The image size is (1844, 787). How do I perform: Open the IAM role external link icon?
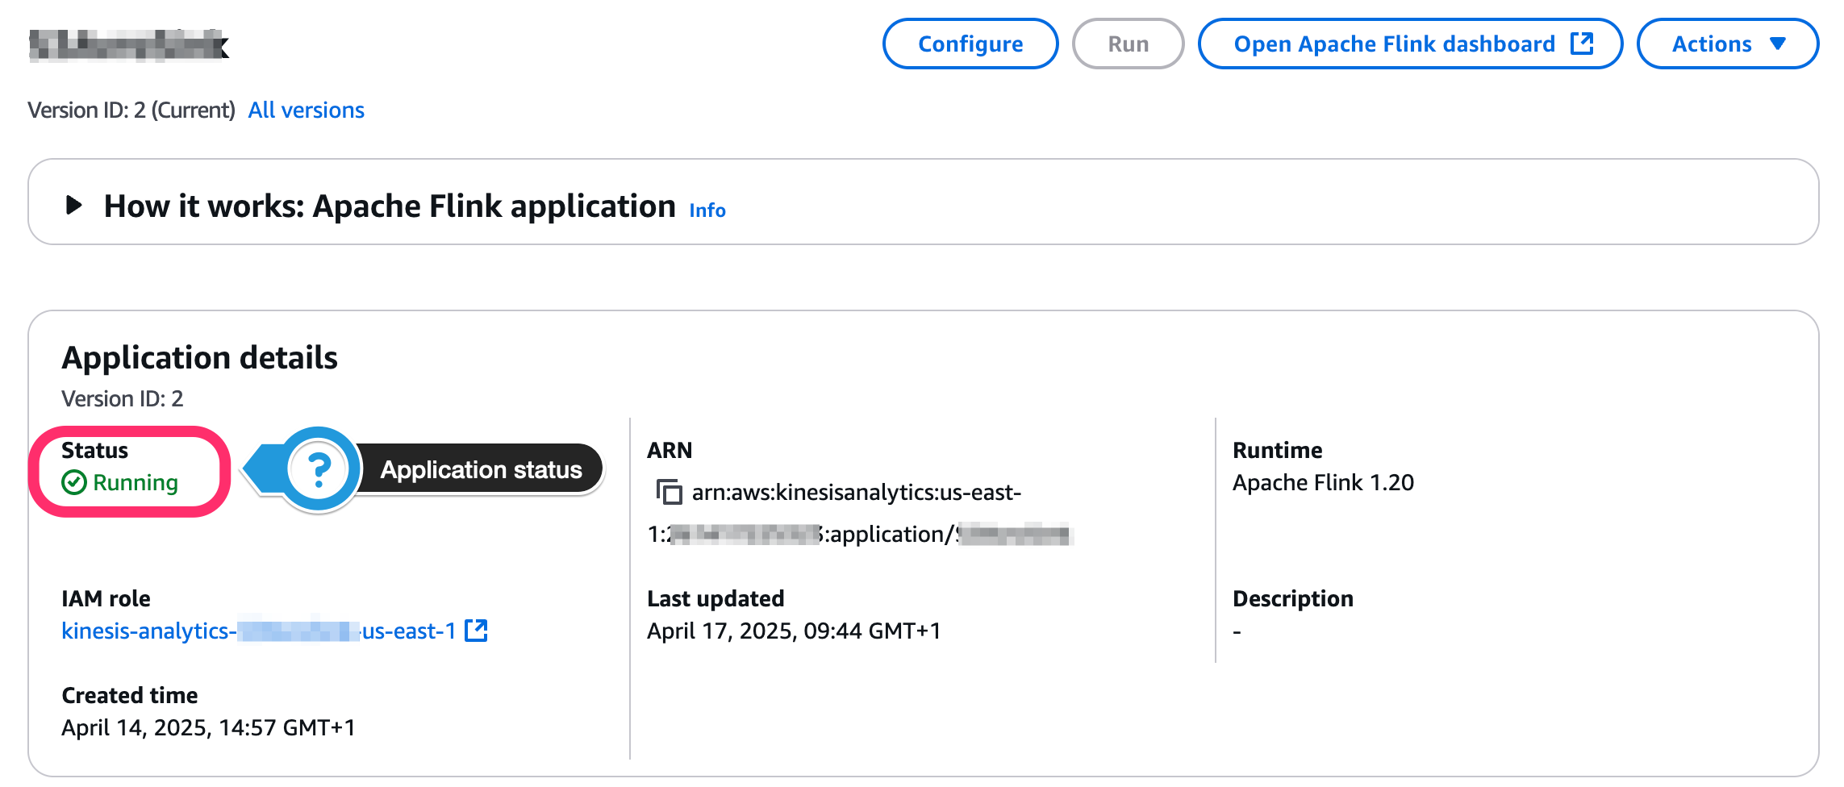476,631
